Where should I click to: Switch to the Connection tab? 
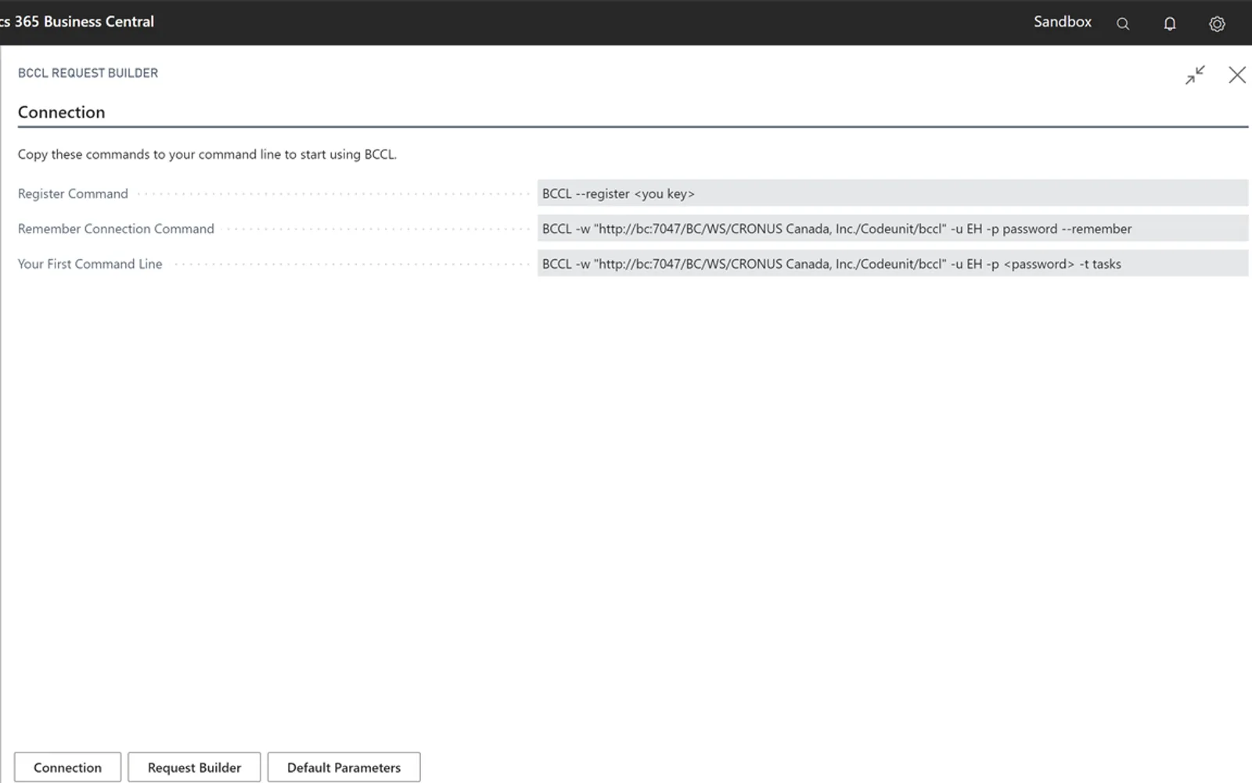67,767
